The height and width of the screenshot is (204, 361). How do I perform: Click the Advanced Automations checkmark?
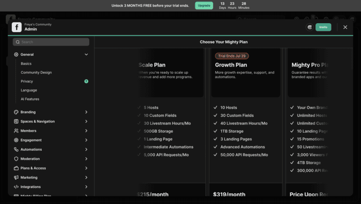click(216, 147)
